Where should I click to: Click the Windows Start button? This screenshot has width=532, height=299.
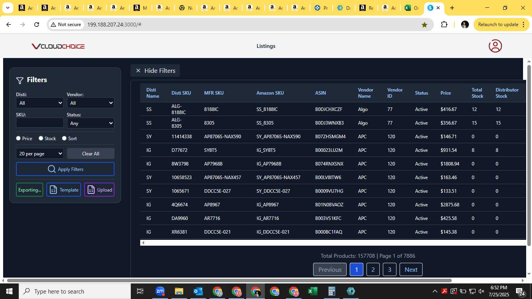[x=9, y=291]
